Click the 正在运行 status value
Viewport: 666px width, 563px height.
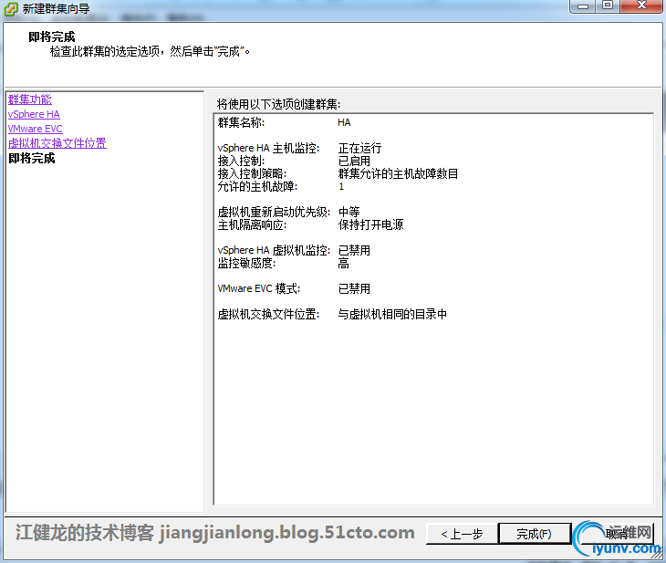[x=359, y=149]
